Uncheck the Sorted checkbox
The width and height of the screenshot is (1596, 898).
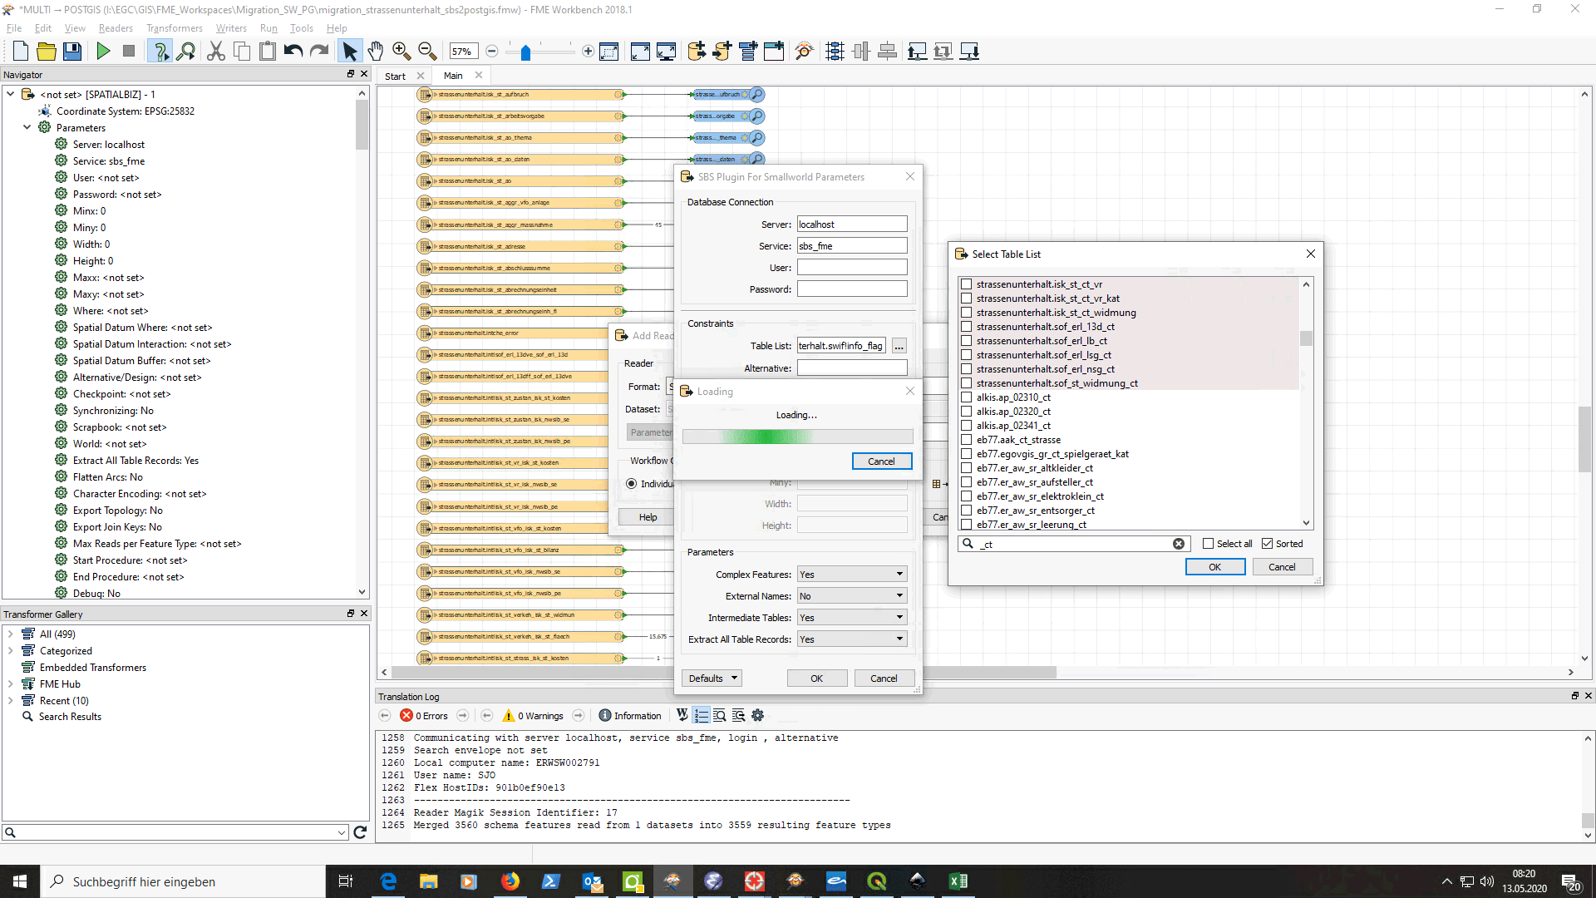click(1267, 543)
